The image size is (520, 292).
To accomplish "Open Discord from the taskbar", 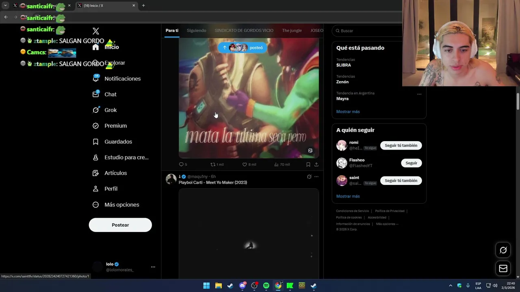I will [243, 286].
